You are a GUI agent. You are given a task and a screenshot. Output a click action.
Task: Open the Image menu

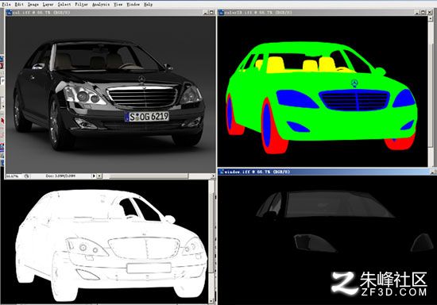click(33, 4)
